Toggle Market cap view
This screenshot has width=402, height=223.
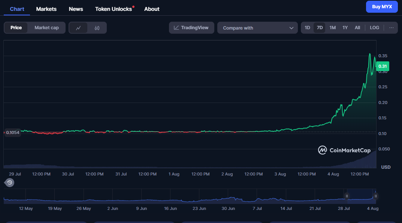(46, 28)
